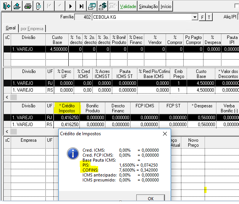Click the second grid scrollbar thumb
Image resolution: width=239 pixels, height=204 pixels.
[13, 97]
